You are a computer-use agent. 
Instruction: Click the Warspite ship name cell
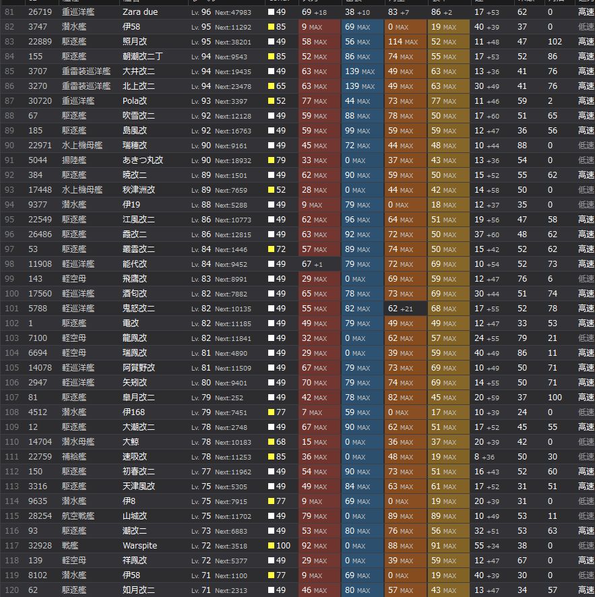(139, 546)
